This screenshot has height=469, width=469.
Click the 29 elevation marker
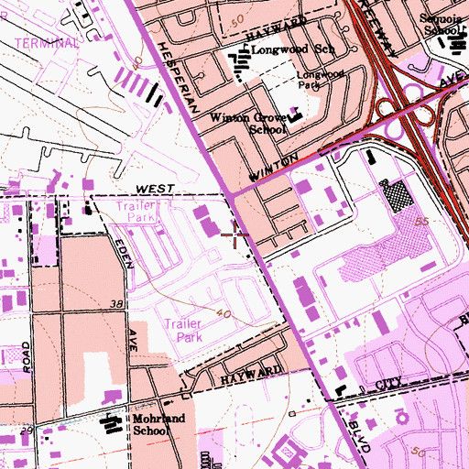[27, 431]
